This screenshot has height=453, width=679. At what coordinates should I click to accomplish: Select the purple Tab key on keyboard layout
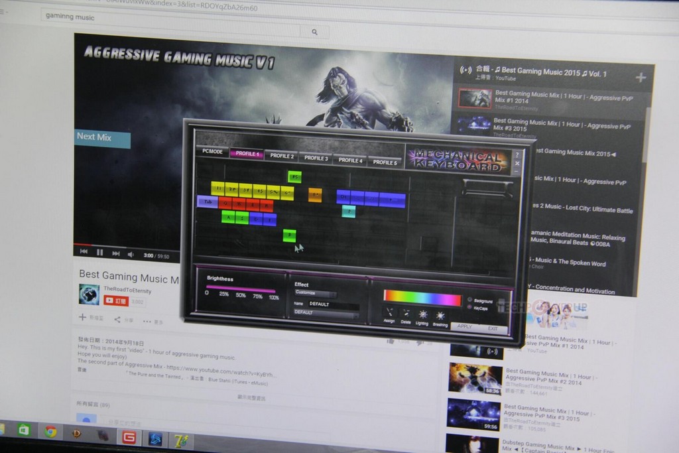208,202
